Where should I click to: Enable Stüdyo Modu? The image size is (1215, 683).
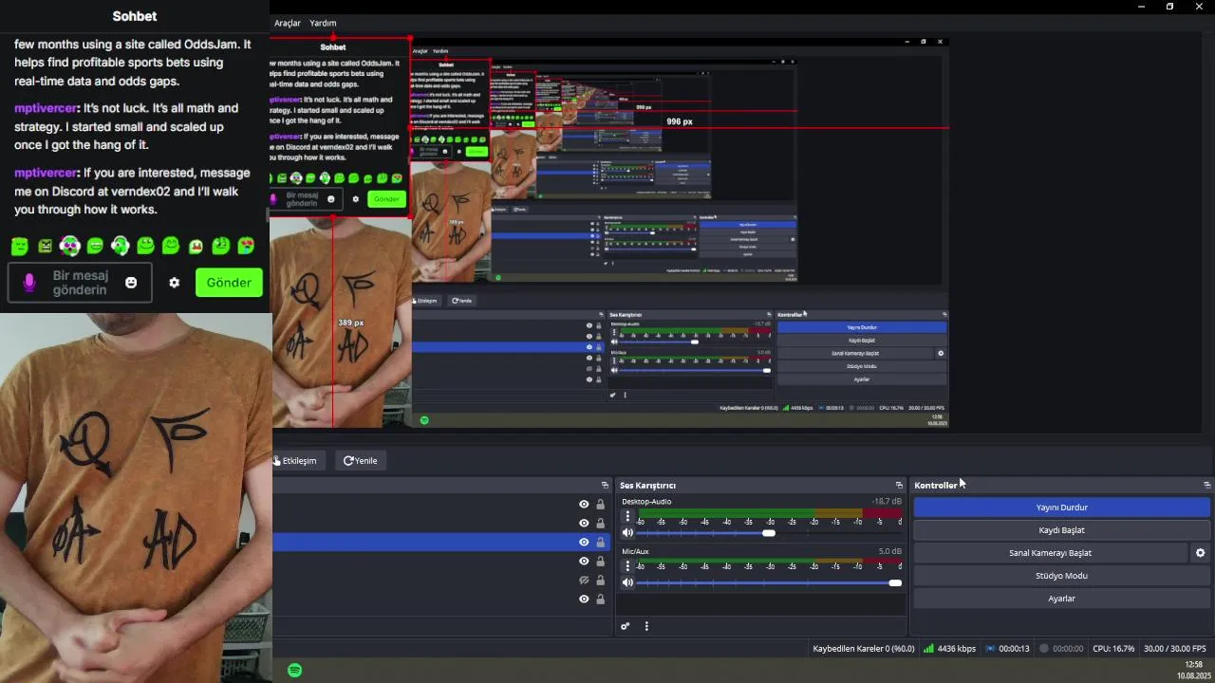coord(1061,576)
